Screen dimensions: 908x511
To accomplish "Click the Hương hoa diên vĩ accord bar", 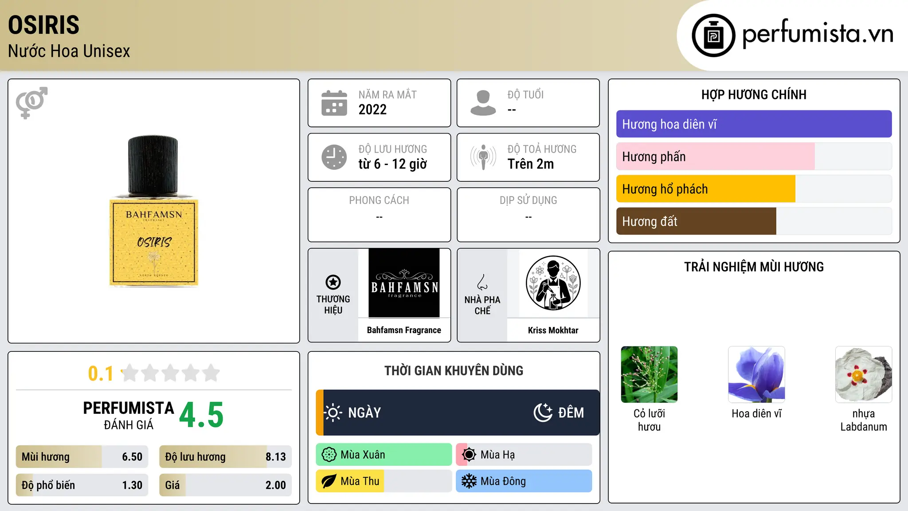I will coord(754,124).
